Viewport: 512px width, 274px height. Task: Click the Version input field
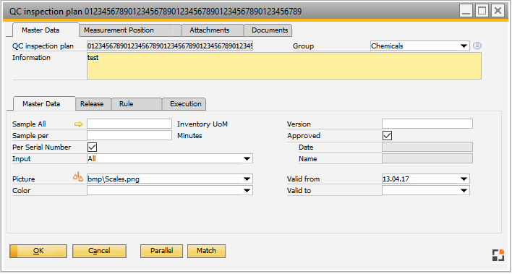coord(427,124)
